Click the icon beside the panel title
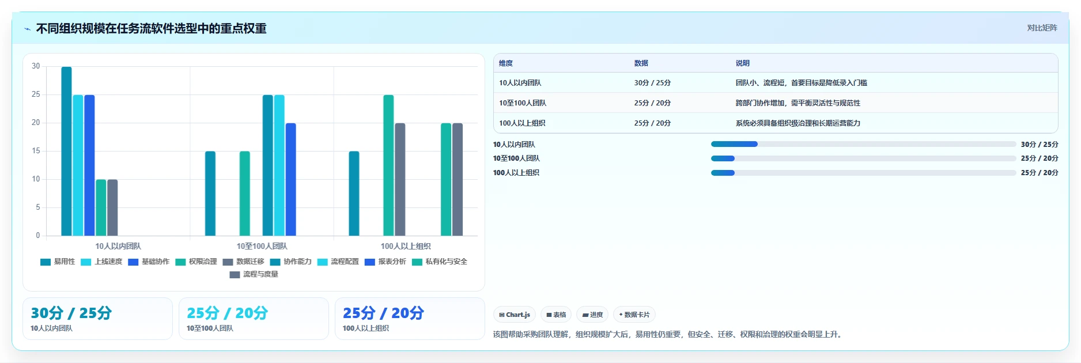 tap(27, 29)
